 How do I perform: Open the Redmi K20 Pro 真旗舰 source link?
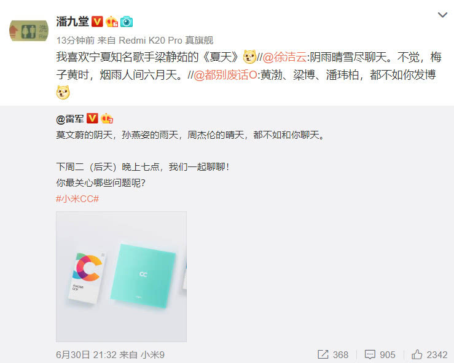(166, 41)
